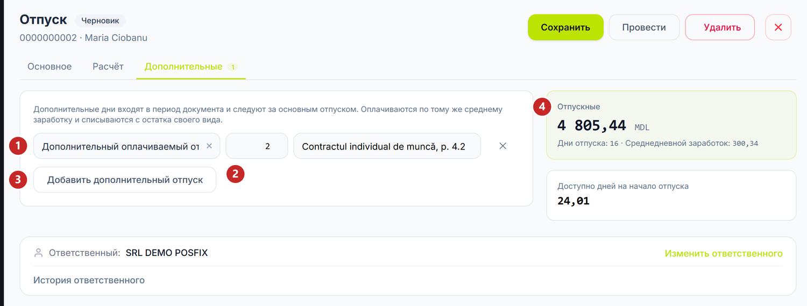
Task: Open the Расчёт tab
Action: click(108, 67)
